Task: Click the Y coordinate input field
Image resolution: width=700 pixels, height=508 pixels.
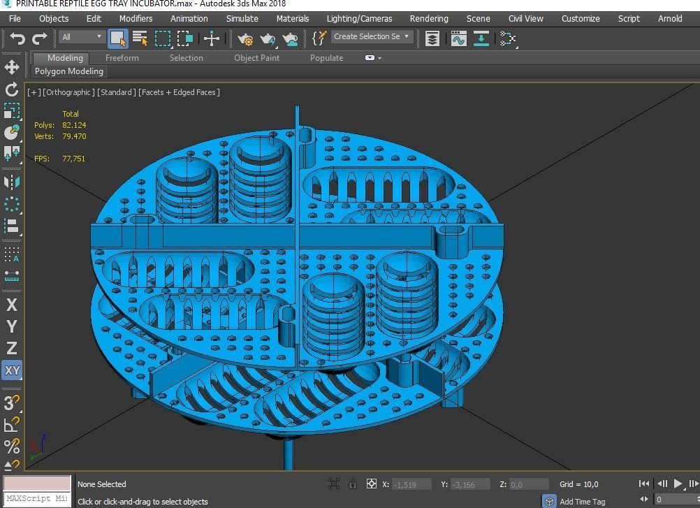Action: pos(470,484)
